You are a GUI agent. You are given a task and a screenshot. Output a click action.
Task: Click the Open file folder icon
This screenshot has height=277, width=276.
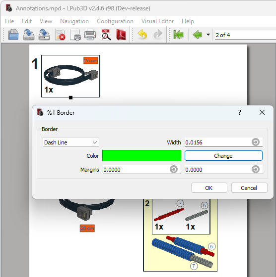(x=13, y=35)
